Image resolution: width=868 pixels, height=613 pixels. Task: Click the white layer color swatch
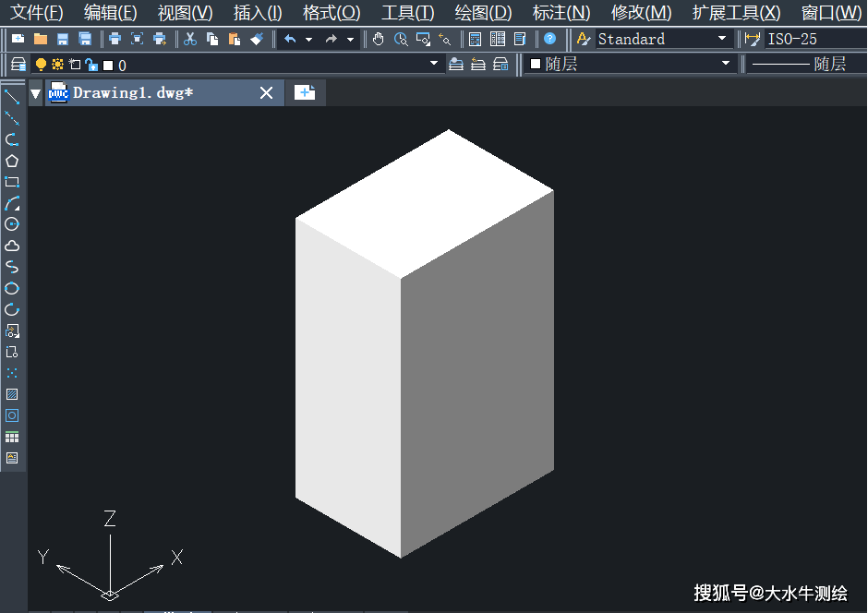(x=108, y=65)
